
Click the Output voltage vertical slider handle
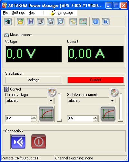pos(59,120)
